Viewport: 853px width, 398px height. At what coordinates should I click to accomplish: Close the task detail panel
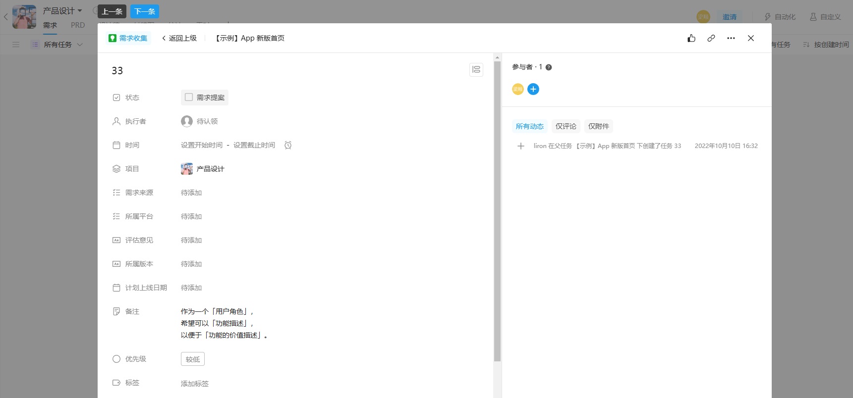[x=751, y=38]
